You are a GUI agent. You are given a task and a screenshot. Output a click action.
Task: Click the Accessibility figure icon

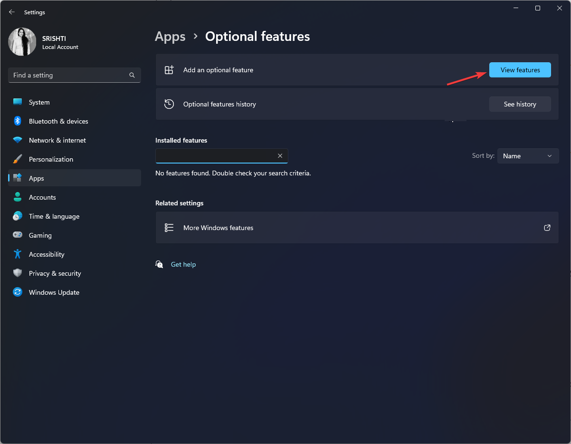[x=18, y=254]
